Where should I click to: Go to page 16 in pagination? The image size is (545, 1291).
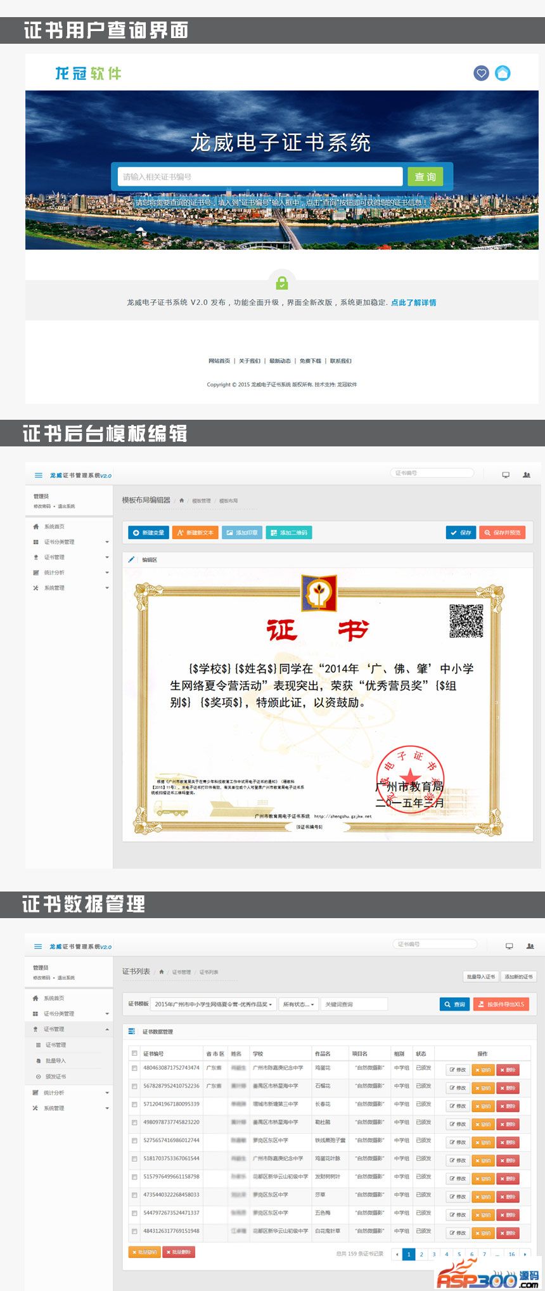click(x=511, y=1254)
